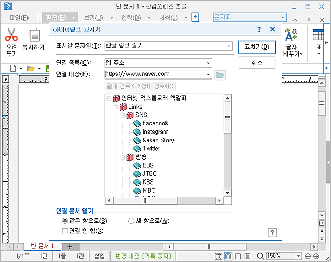Collapse the ribbon with the up chevron

tap(295, 20)
